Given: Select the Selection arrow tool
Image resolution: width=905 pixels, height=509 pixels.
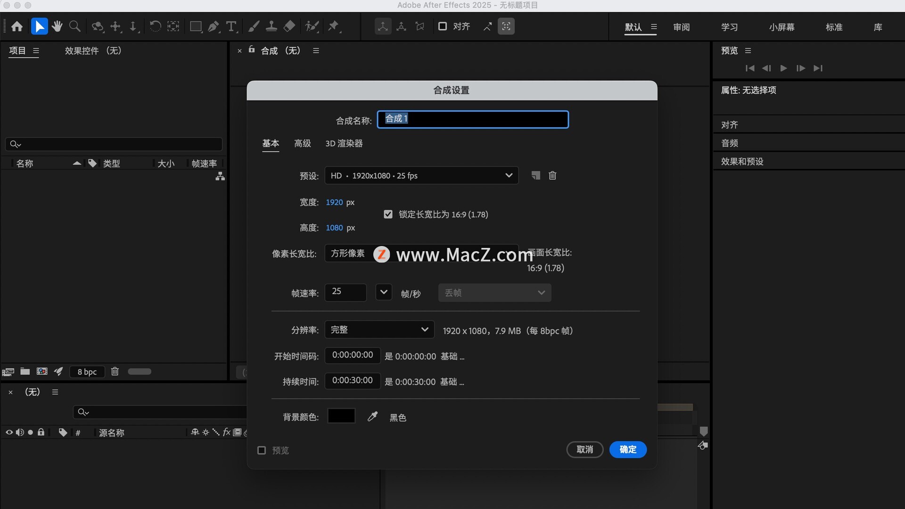Looking at the screenshot, I should pyautogui.click(x=39, y=26).
